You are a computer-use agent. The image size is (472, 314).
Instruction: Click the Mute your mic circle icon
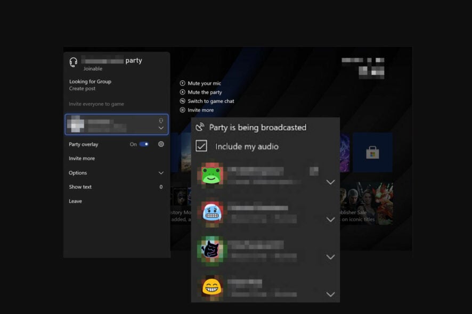point(182,83)
